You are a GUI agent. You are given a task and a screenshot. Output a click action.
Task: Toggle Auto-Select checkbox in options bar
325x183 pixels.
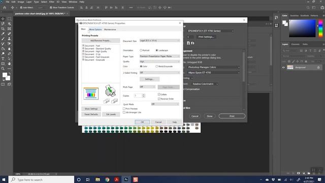point(21,8)
